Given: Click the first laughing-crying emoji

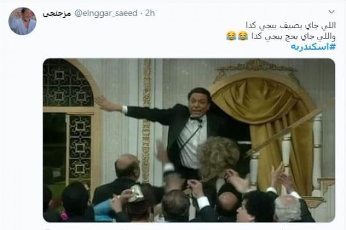Looking at the screenshot, I should tap(243, 36).
